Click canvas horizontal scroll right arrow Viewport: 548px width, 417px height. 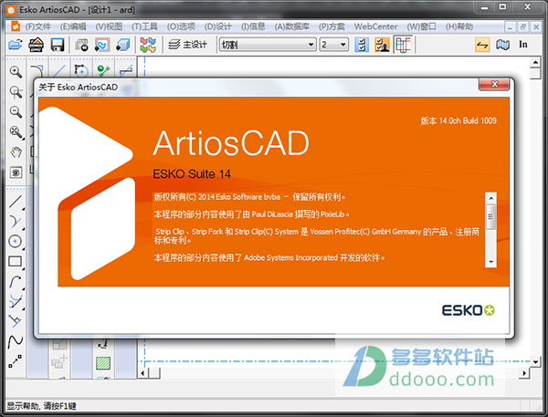click(x=524, y=373)
